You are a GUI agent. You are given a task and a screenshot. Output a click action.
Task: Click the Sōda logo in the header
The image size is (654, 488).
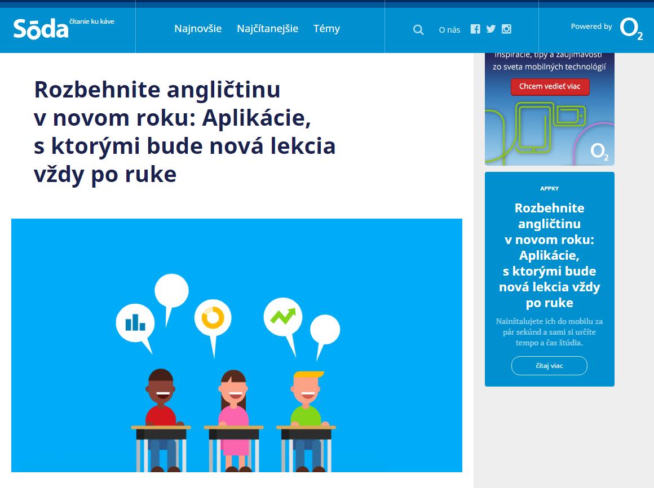[41, 29]
